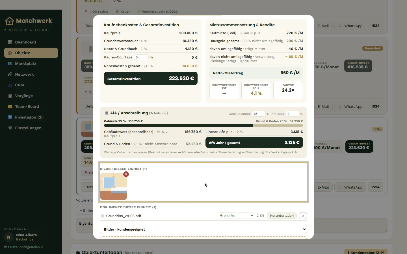The width and height of the screenshot is (407, 254).
Task: Open the Grundriss document type dropdown
Action: click(x=236, y=215)
